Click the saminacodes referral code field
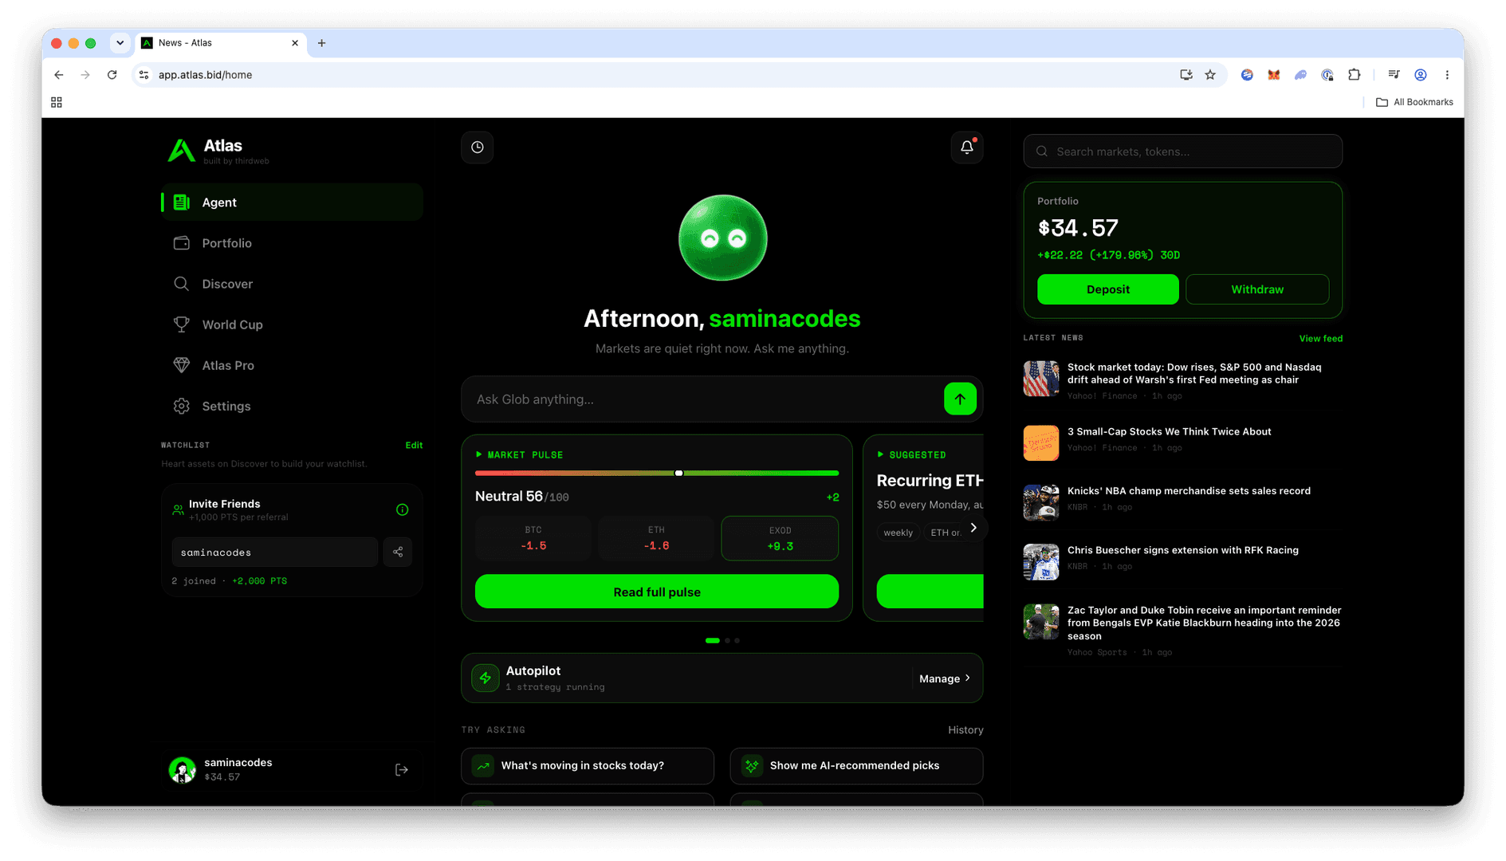Image resolution: width=1506 pixels, height=861 pixels. coord(275,552)
